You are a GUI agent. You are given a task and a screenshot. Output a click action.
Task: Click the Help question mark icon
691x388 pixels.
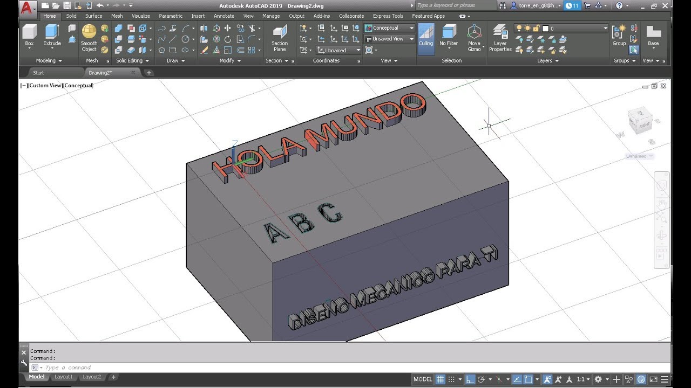619,5
